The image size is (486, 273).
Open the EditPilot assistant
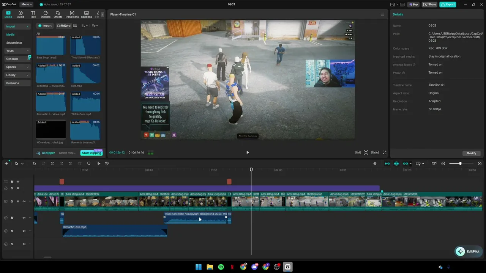tap(469, 251)
